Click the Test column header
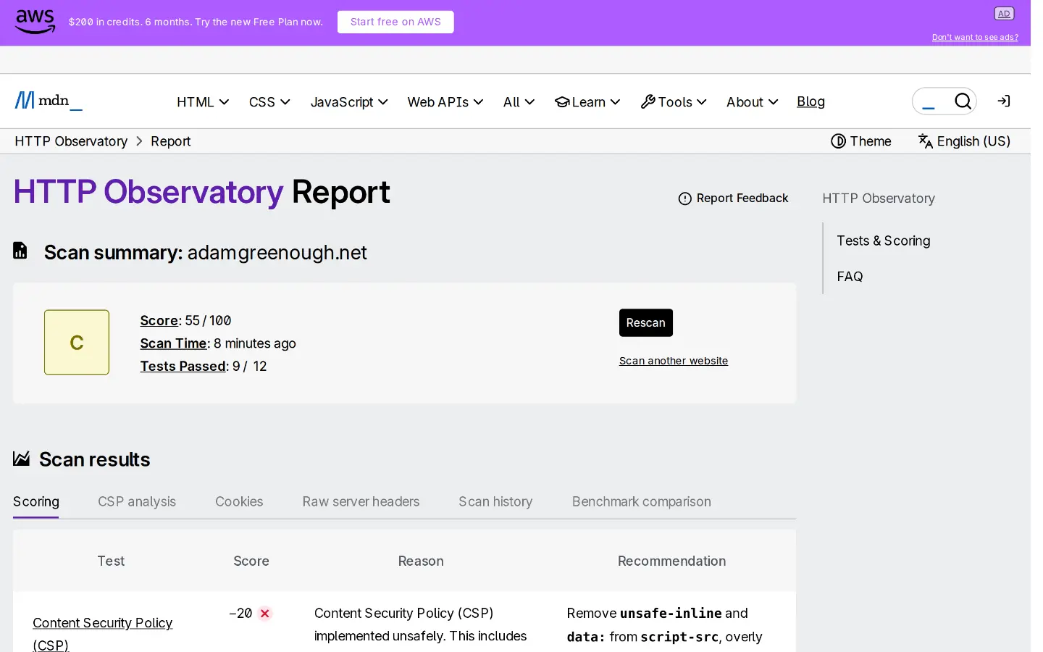This screenshot has width=1043, height=652. click(x=111, y=561)
